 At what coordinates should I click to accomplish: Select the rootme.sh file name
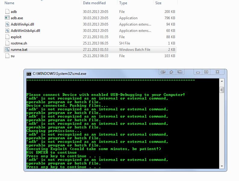click(19, 43)
